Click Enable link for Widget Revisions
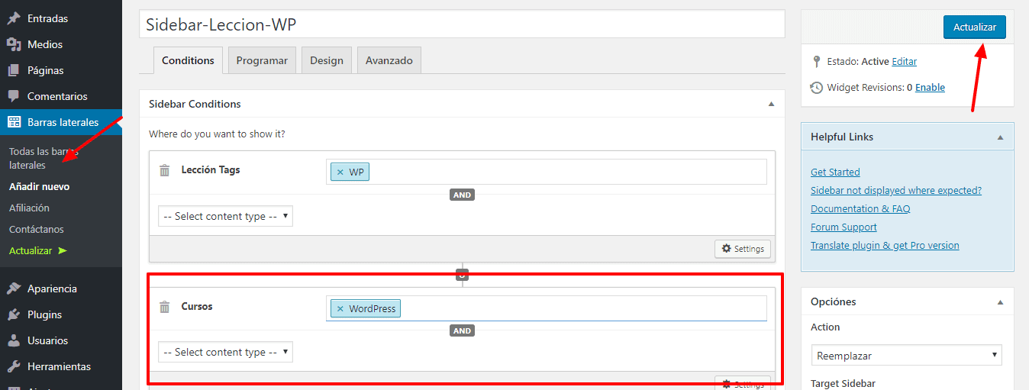Screen dimensions: 1029x390 [x=930, y=88]
